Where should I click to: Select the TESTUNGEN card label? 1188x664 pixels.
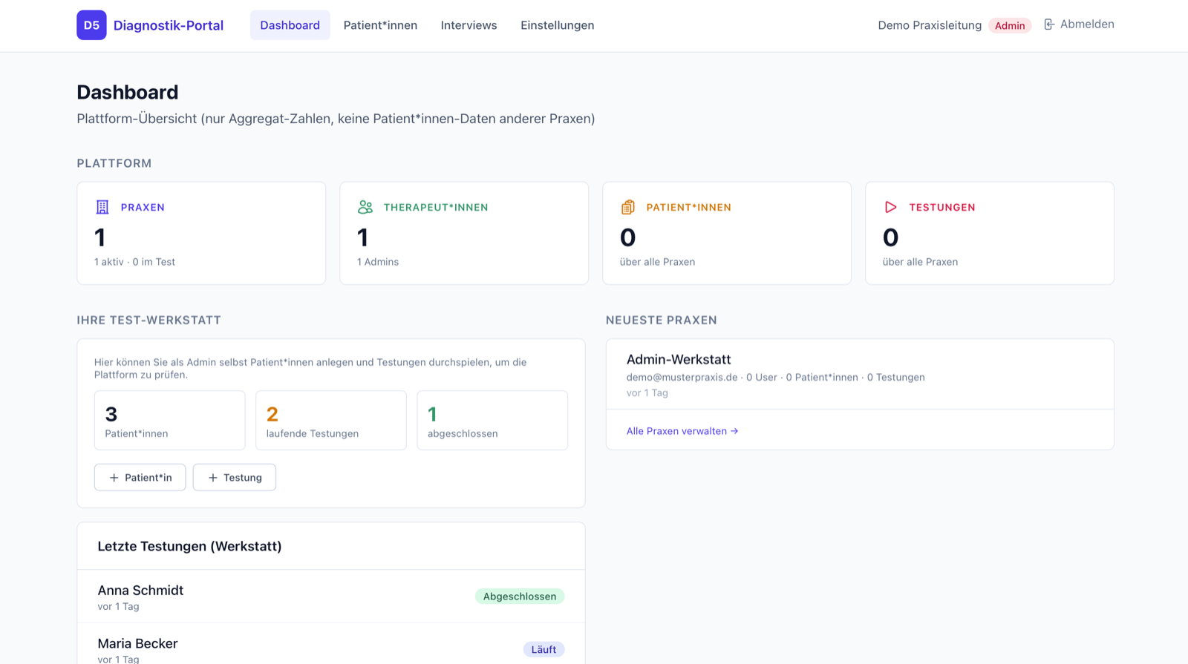pos(942,207)
